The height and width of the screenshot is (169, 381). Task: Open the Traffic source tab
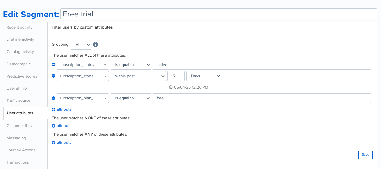(x=18, y=100)
